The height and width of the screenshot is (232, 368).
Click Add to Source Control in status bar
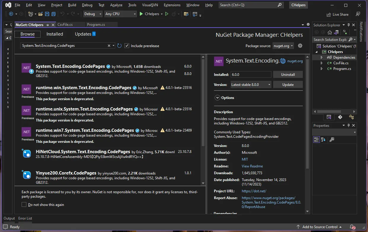click(320, 227)
